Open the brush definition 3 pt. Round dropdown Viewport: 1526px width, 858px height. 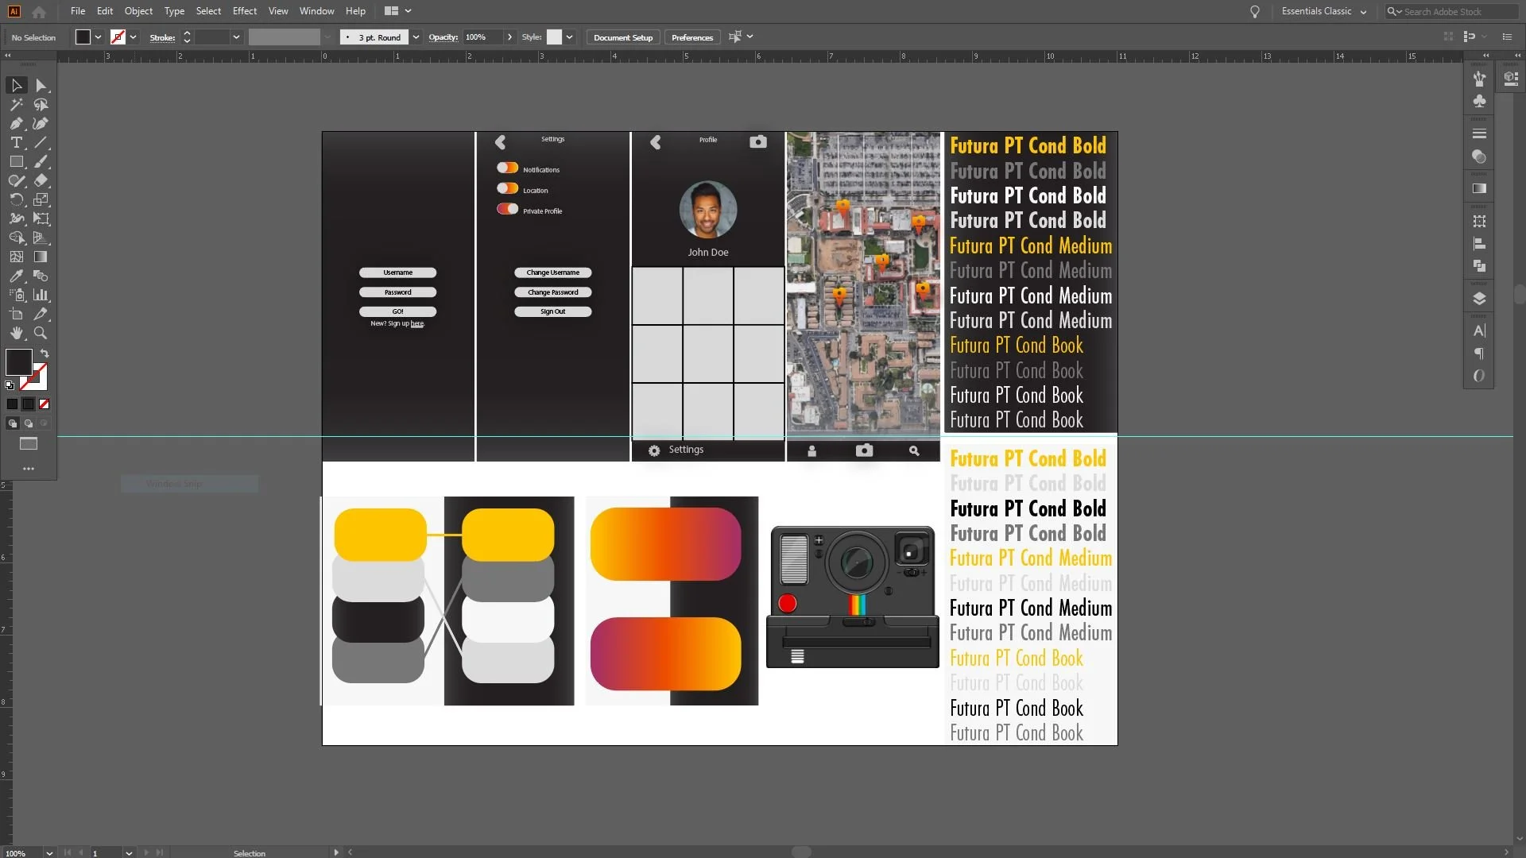(416, 37)
